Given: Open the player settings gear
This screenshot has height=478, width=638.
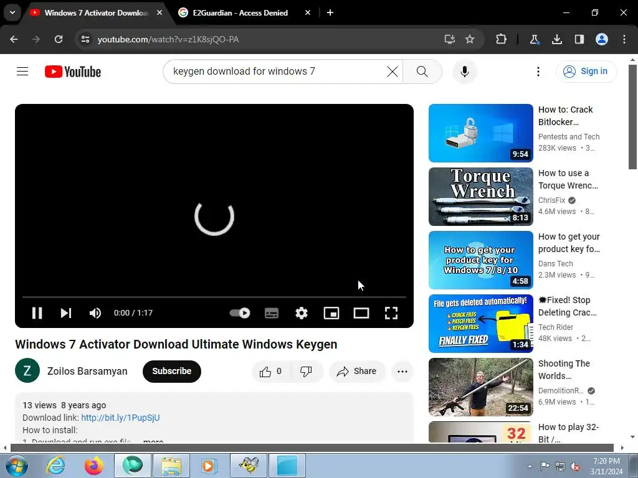Looking at the screenshot, I should (302, 313).
